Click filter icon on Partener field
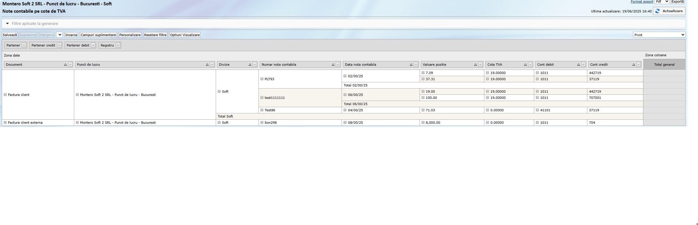The image size is (698, 225). [x=24, y=45]
